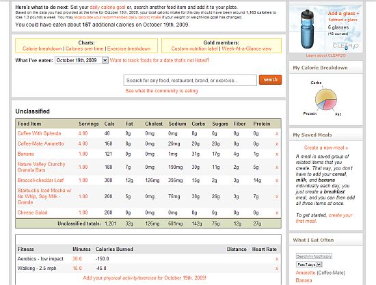Open Nature Valley Crunchy Granola Bars item
The image size is (376, 285).
[41, 167]
